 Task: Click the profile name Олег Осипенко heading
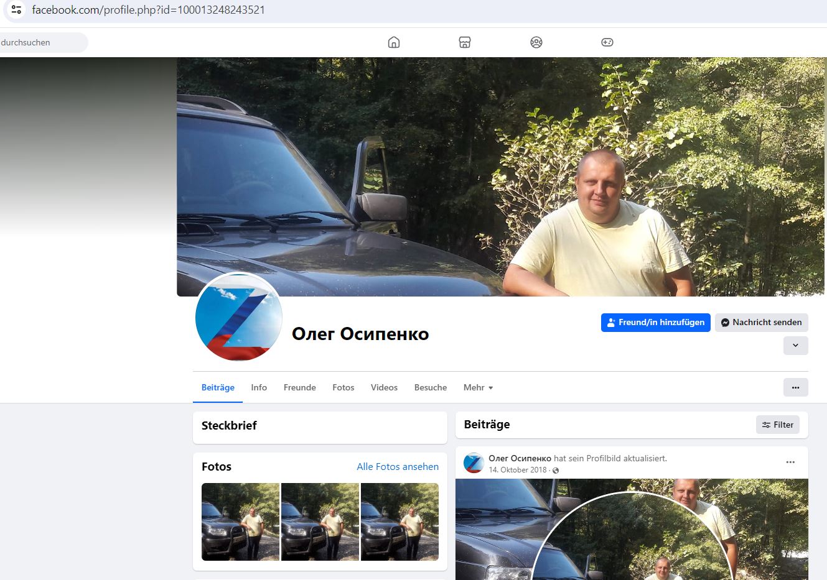[x=360, y=334]
